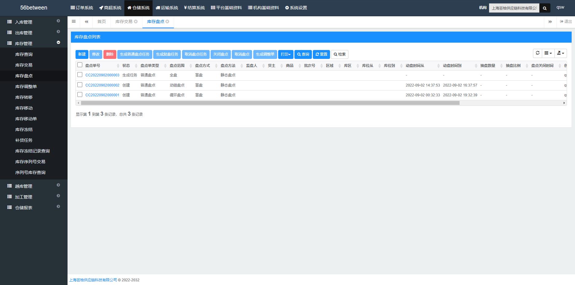The height and width of the screenshot is (285, 575).
Task: Click the organization name input field
Action: pos(514,8)
